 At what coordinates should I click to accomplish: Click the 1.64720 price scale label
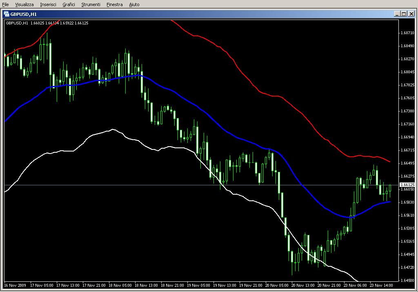[x=408, y=267]
